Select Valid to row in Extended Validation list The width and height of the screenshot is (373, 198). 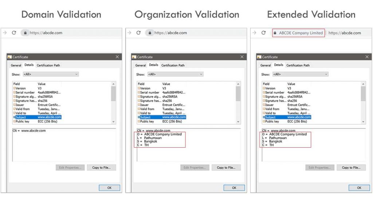click(x=287, y=113)
